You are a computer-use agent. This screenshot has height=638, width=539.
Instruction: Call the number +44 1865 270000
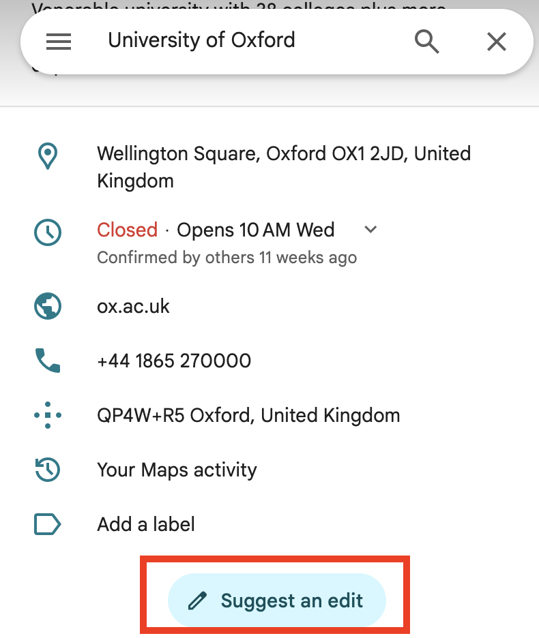pos(174,361)
